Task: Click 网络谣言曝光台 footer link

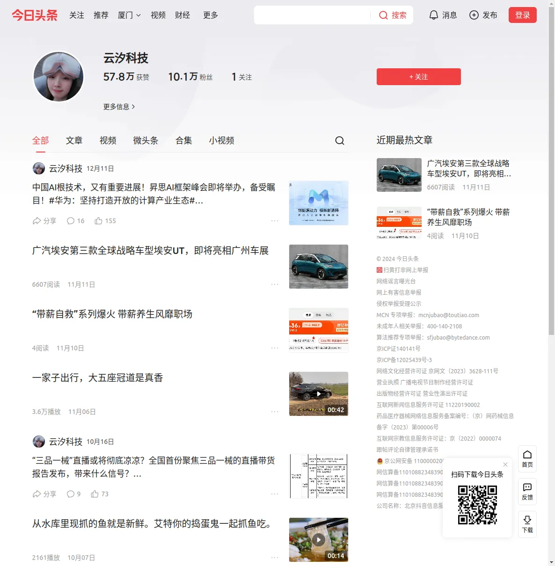Action: point(396,281)
